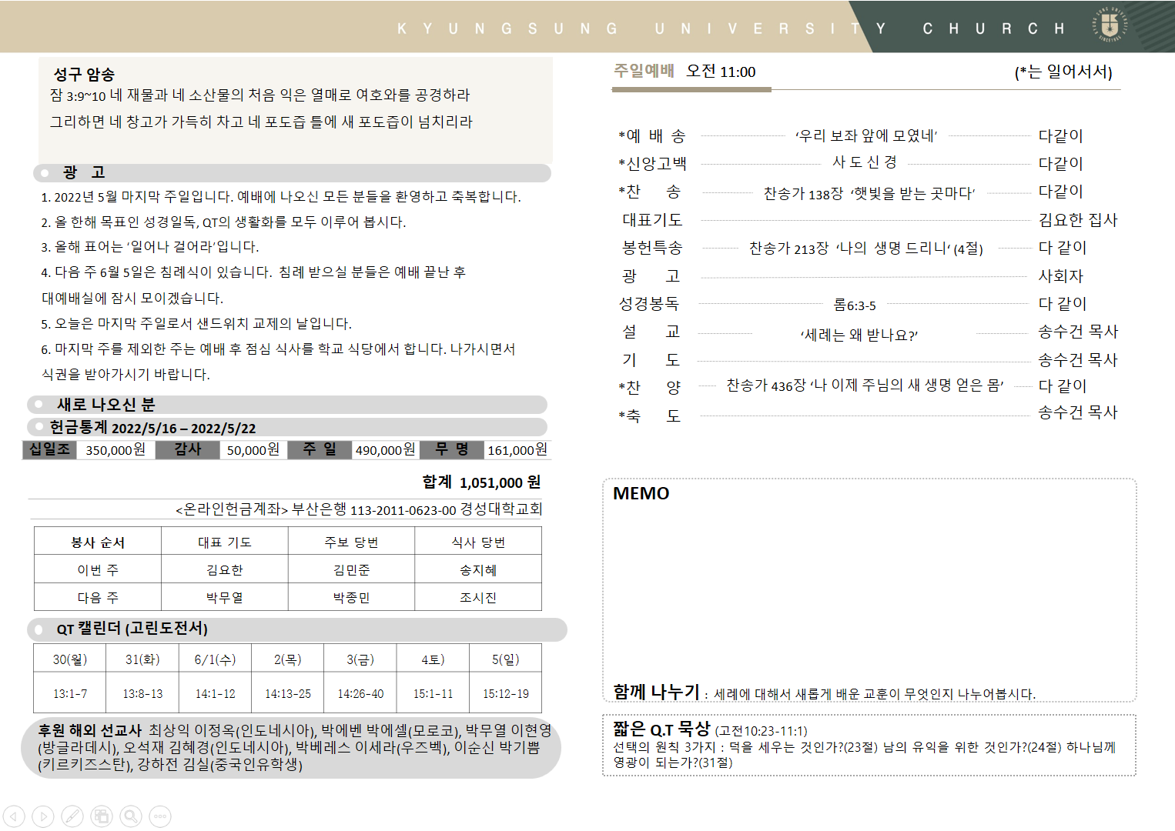1175x831 pixels.
Task: Click the '함께 나누기' label
Action: click(x=656, y=692)
